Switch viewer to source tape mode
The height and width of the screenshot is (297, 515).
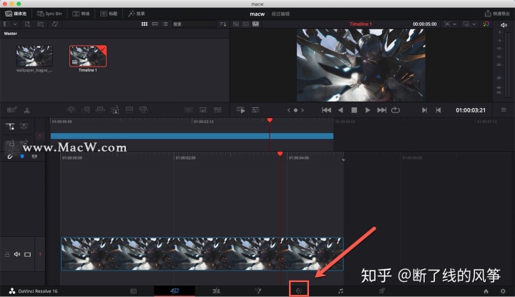(245, 24)
